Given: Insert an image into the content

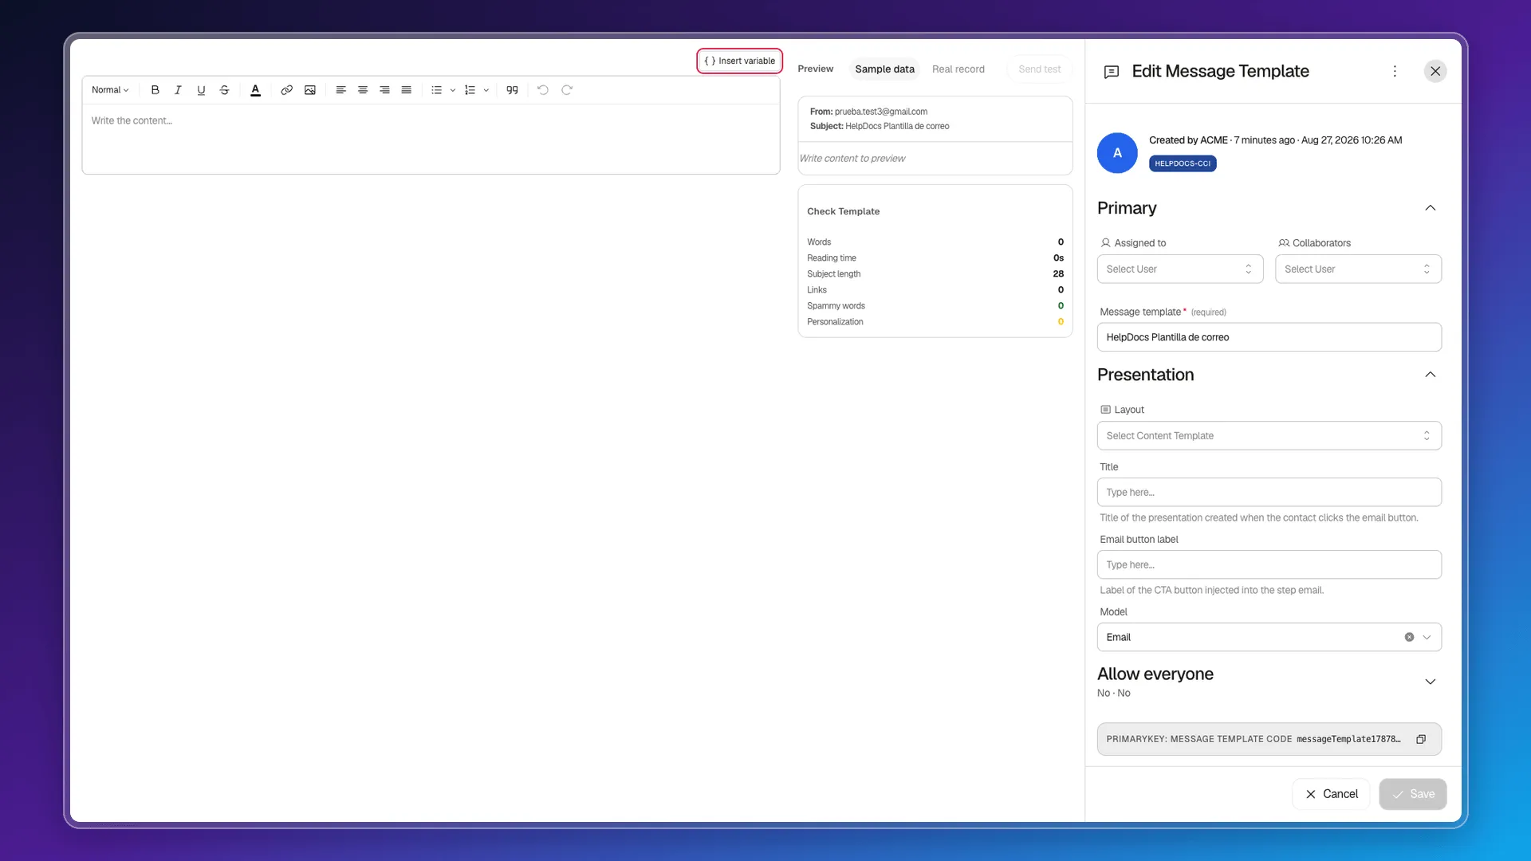Looking at the screenshot, I should 310,90.
